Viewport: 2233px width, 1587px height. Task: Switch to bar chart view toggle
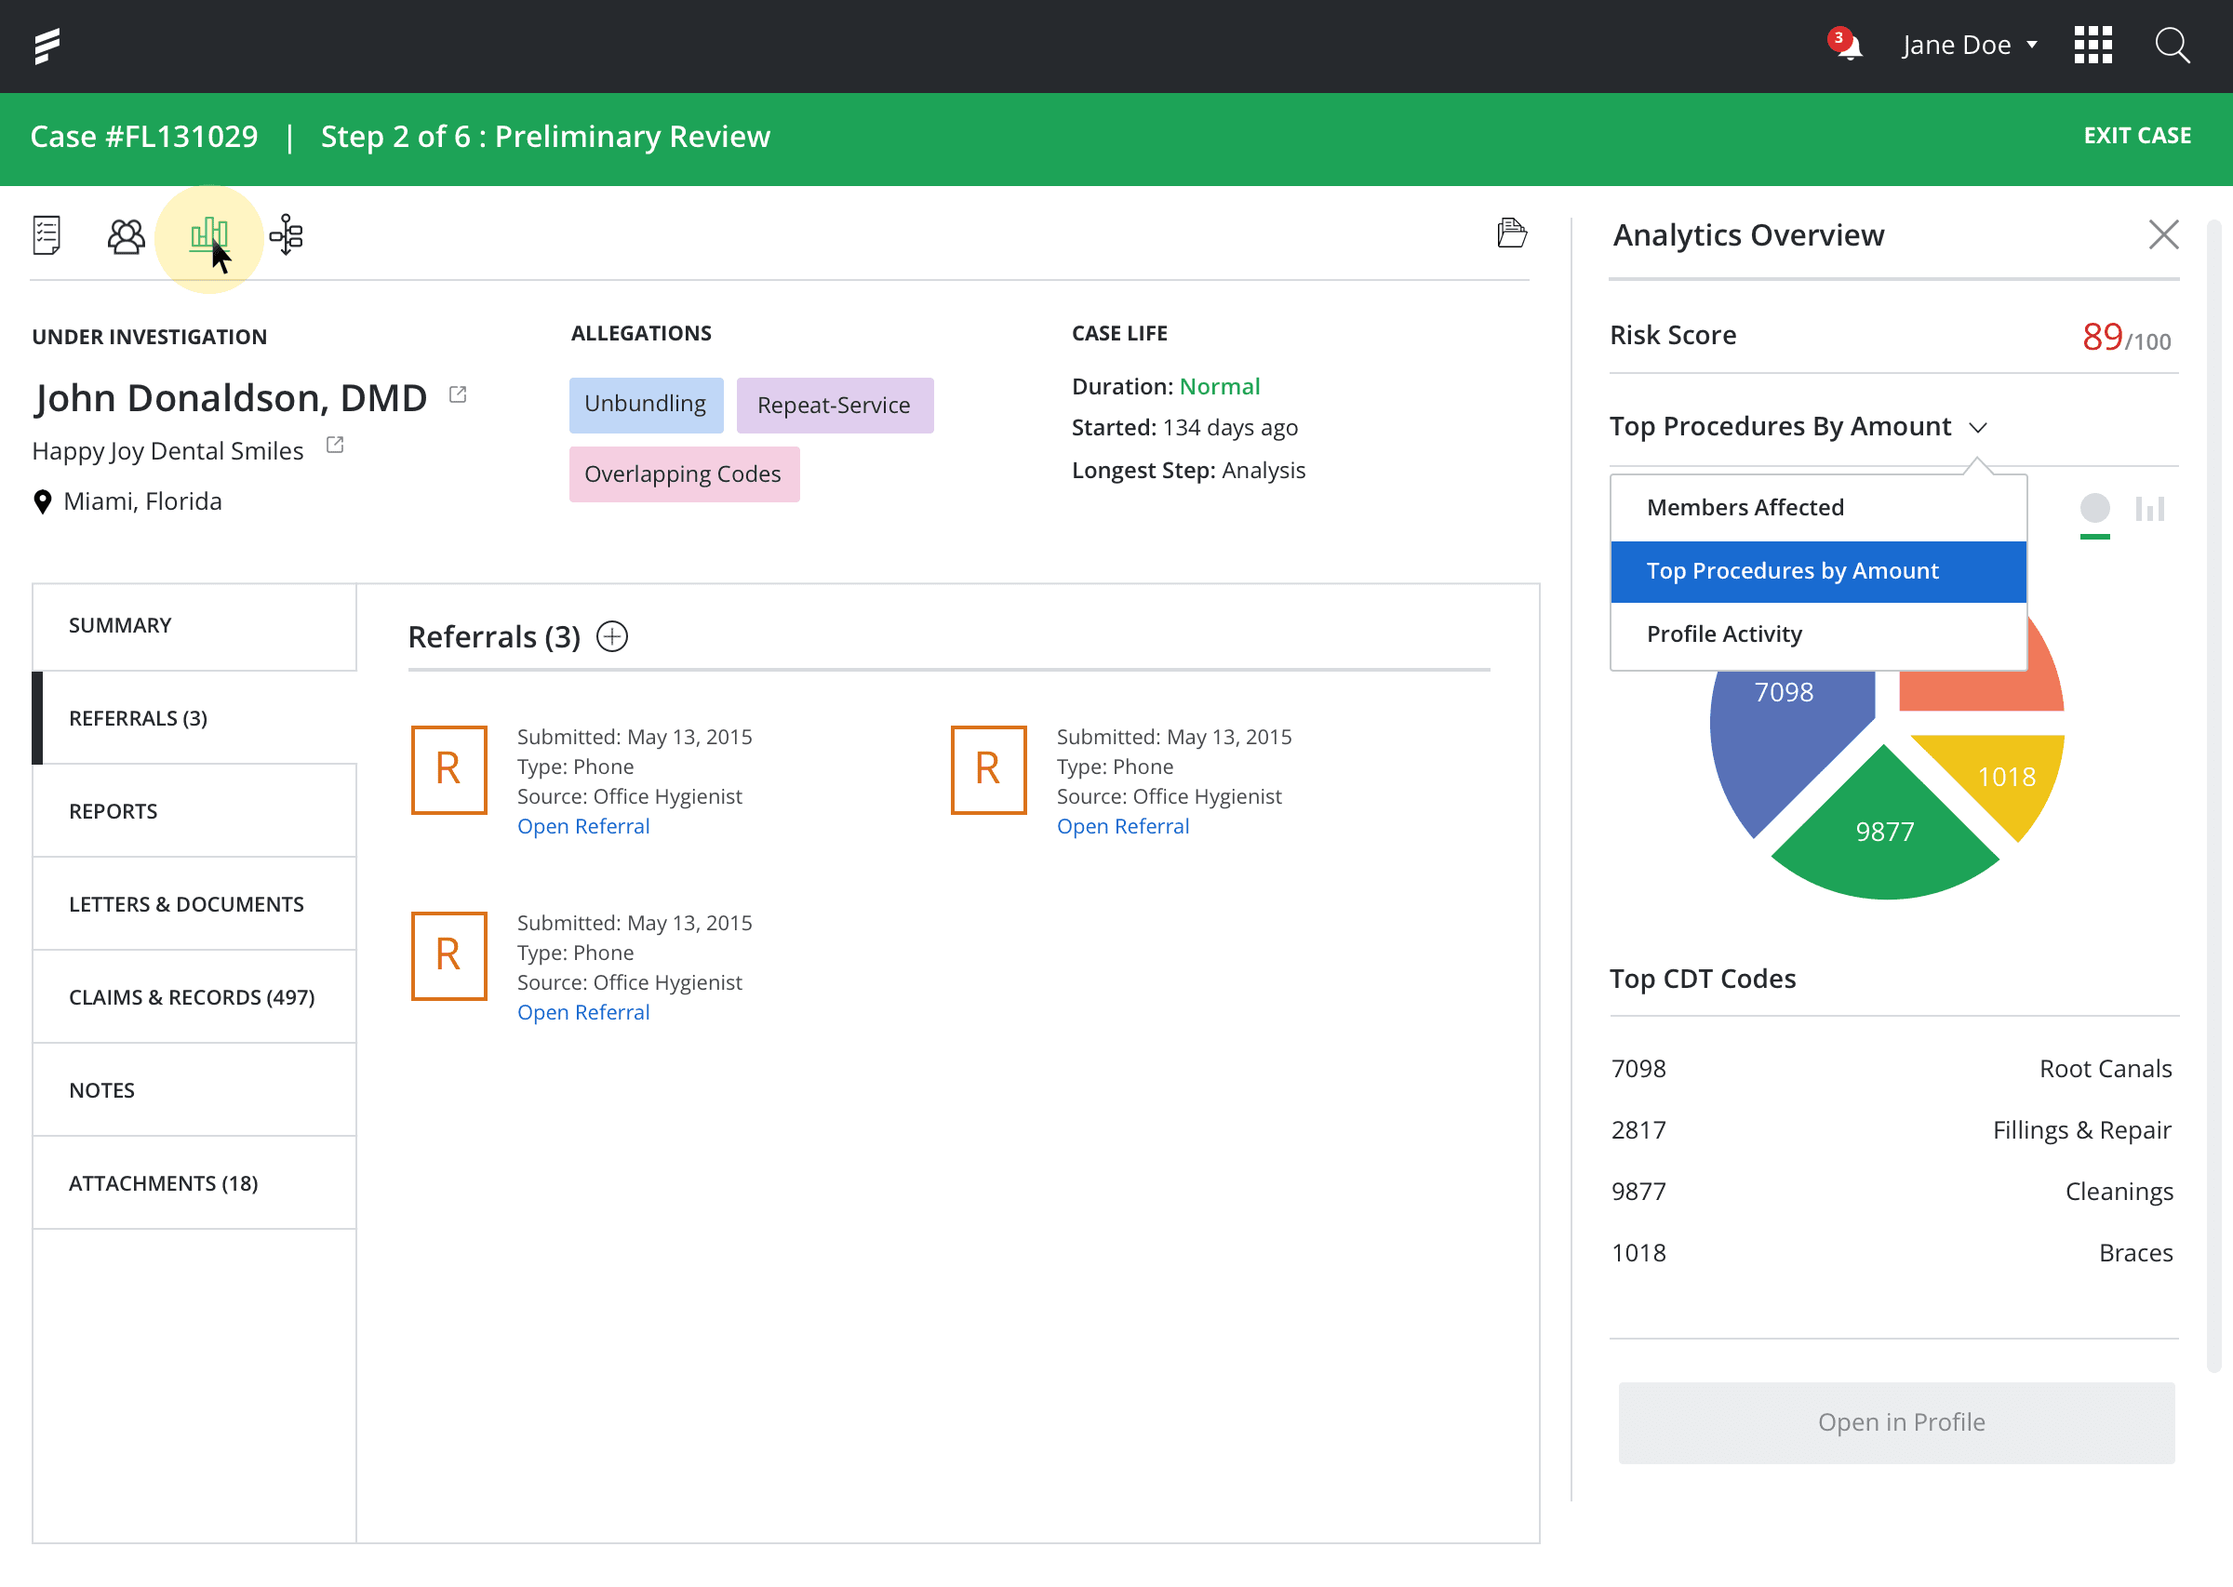click(x=2150, y=508)
